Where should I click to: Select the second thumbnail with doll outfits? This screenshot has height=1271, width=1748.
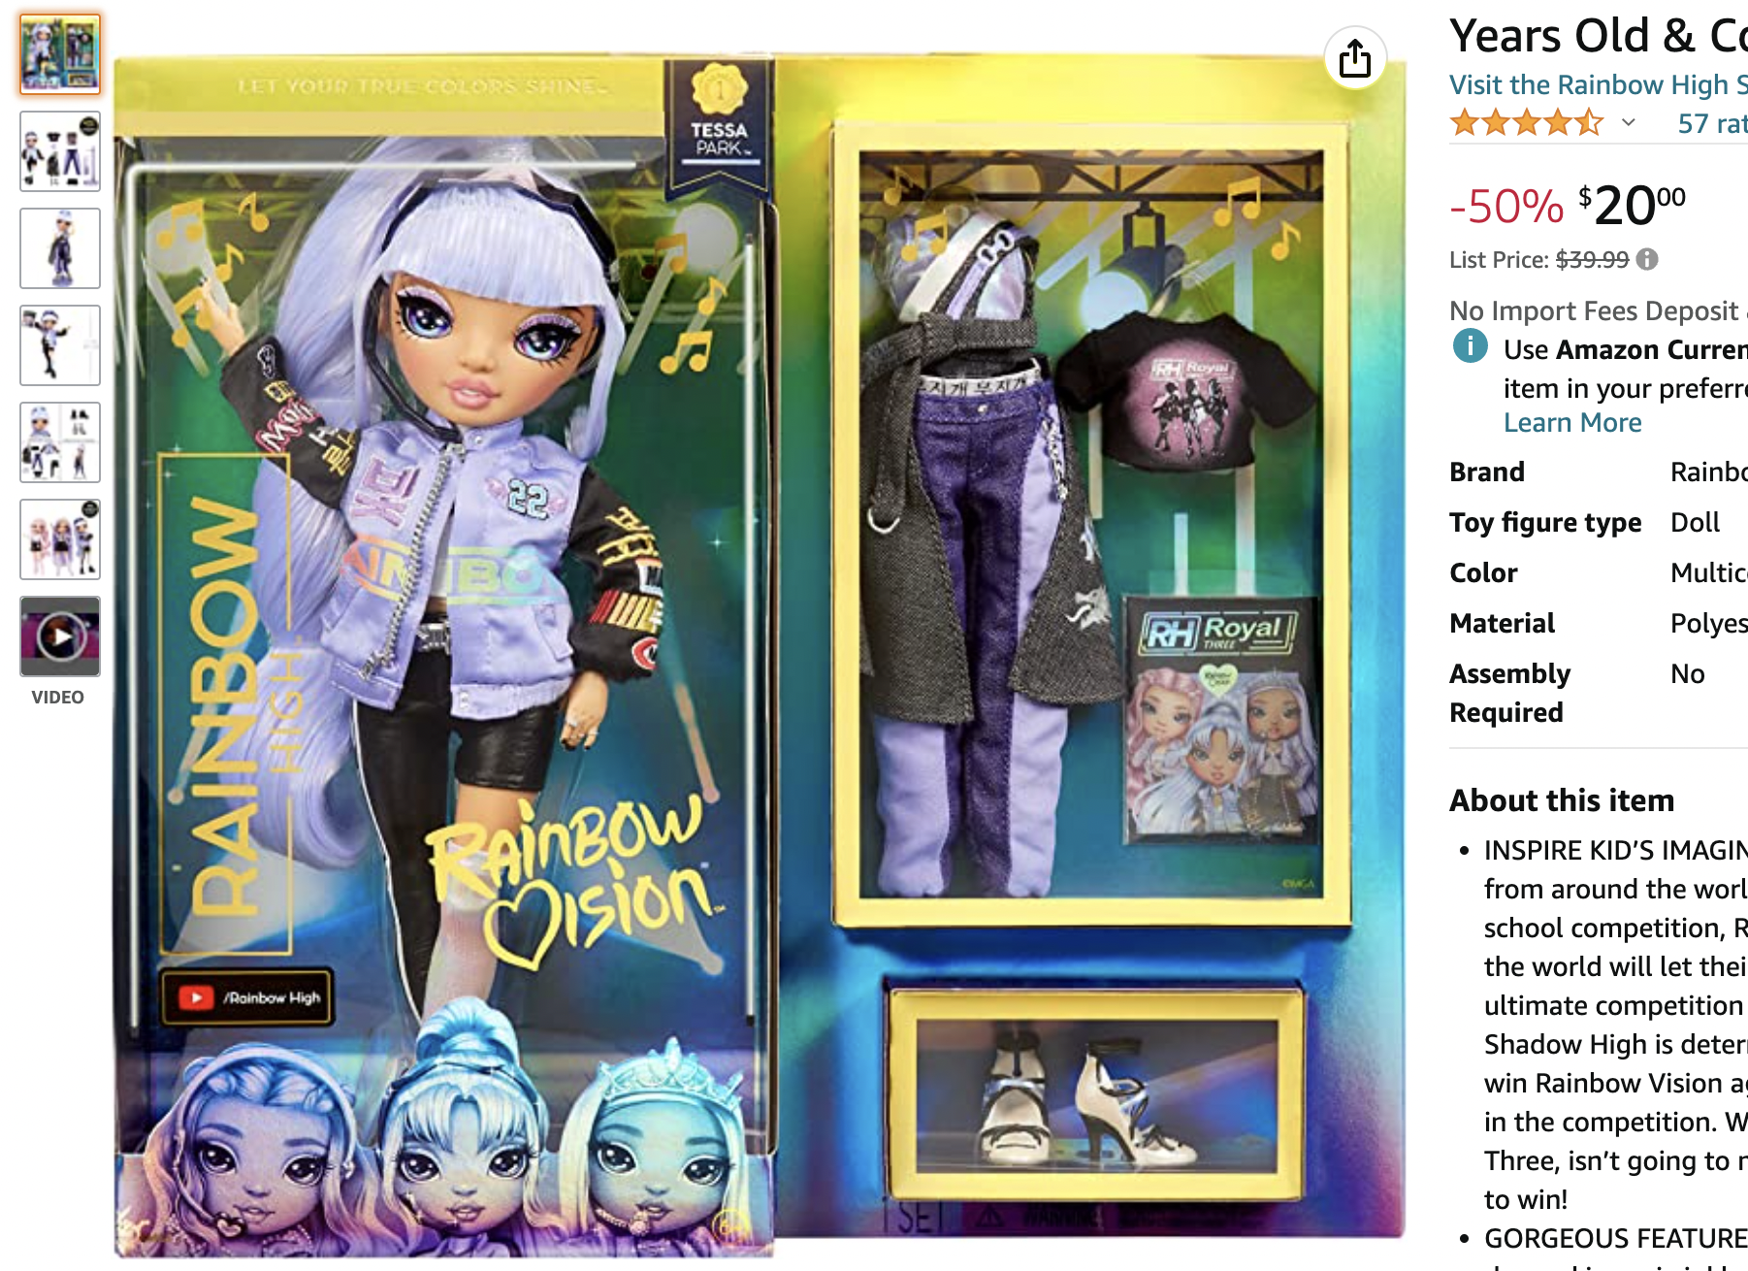click(60, 151)
